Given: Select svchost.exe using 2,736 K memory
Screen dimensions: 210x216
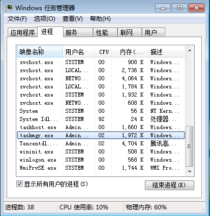Looking at the screenshot, I should click(101, 70).
